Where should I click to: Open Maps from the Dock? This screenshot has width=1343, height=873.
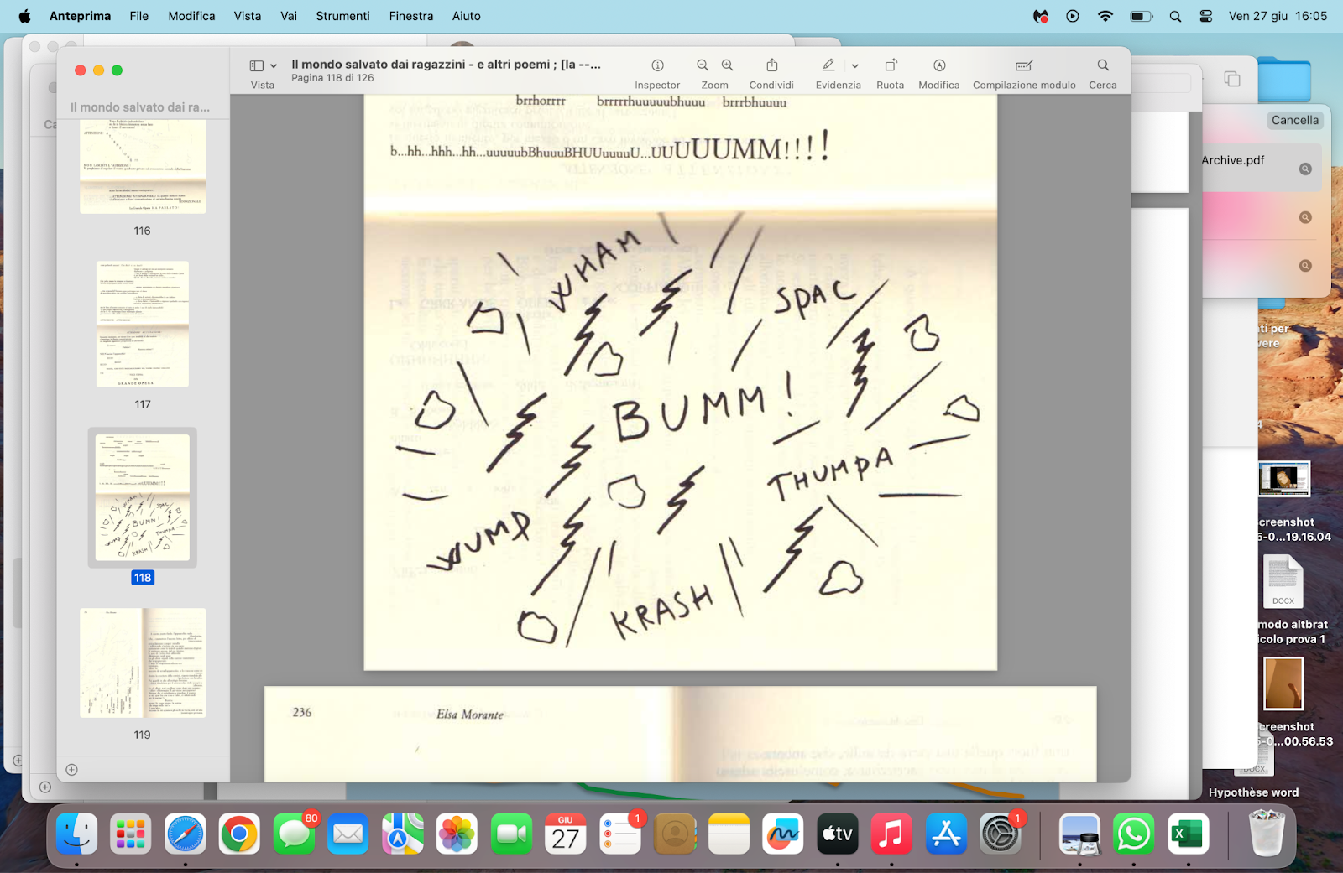(403, 834)
